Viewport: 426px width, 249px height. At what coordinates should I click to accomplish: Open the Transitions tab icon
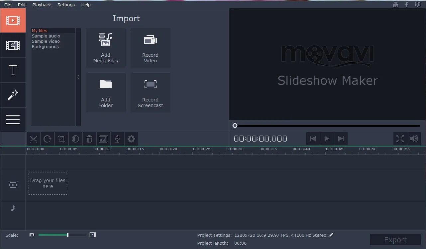click(x=13, y=45)
